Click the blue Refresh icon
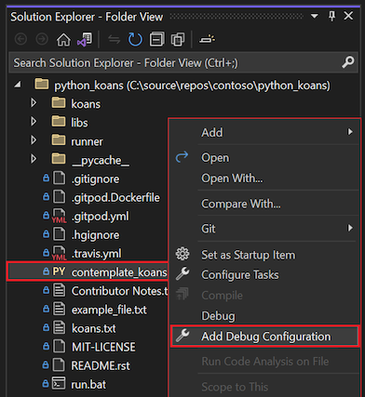Image resolution: width=365 pixels, height=397 pixels. point(135,40)
